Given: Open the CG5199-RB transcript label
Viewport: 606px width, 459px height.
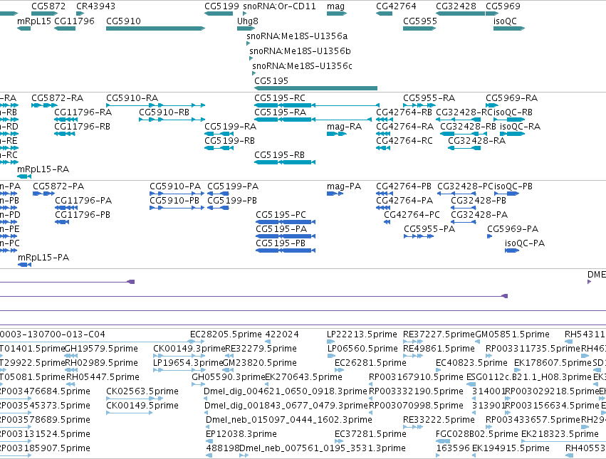Looking at the screenshot, I should (x=229, y=141).
